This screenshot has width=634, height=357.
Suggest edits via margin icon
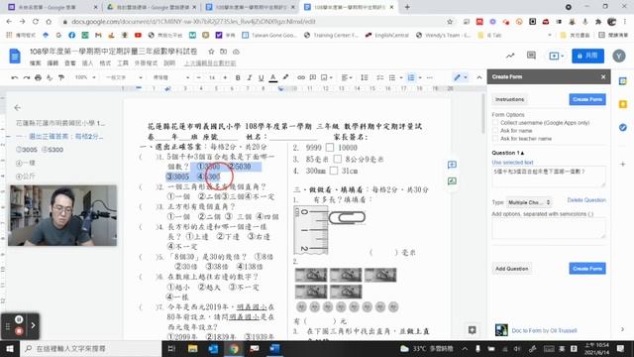tap(452, 180)
